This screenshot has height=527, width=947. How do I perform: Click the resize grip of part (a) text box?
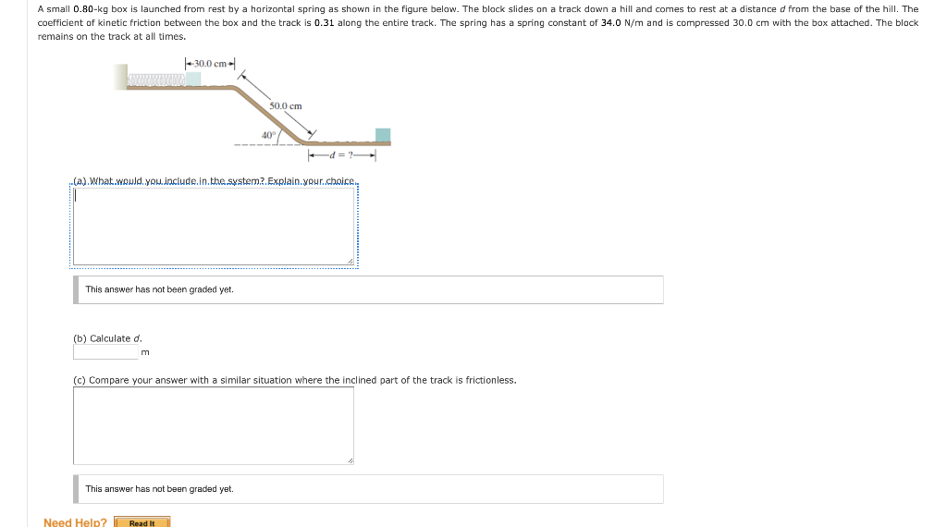click(x=351, y=262)
